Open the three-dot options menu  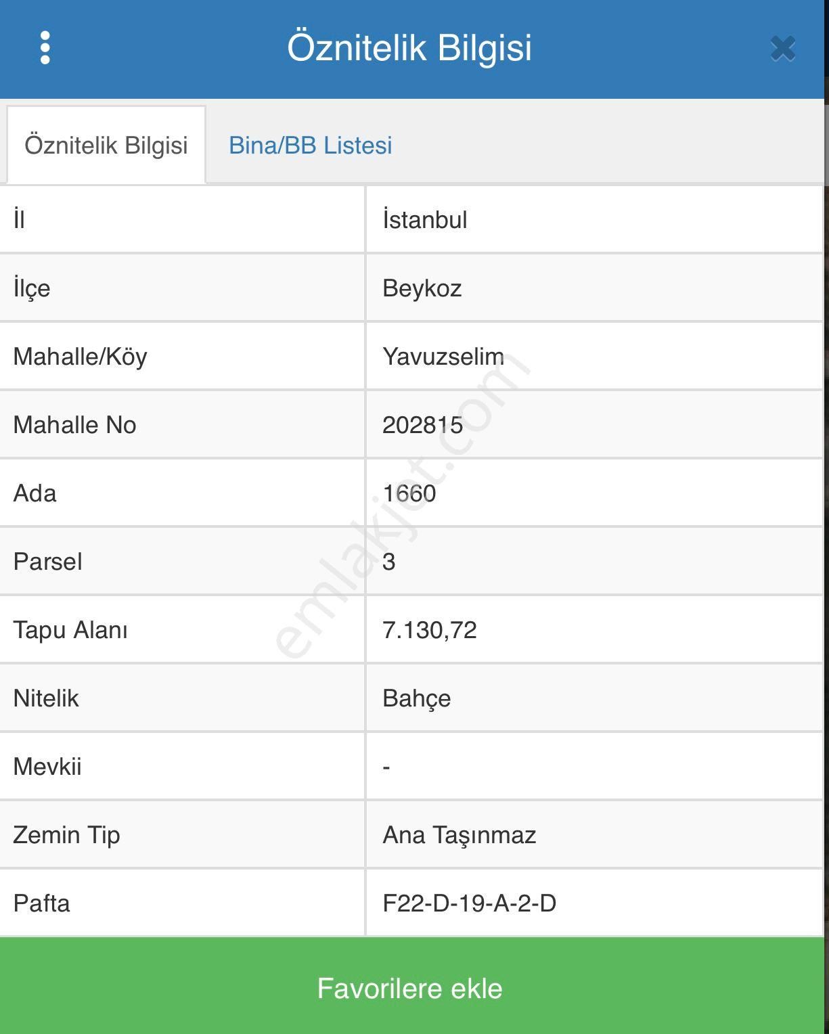45,48
